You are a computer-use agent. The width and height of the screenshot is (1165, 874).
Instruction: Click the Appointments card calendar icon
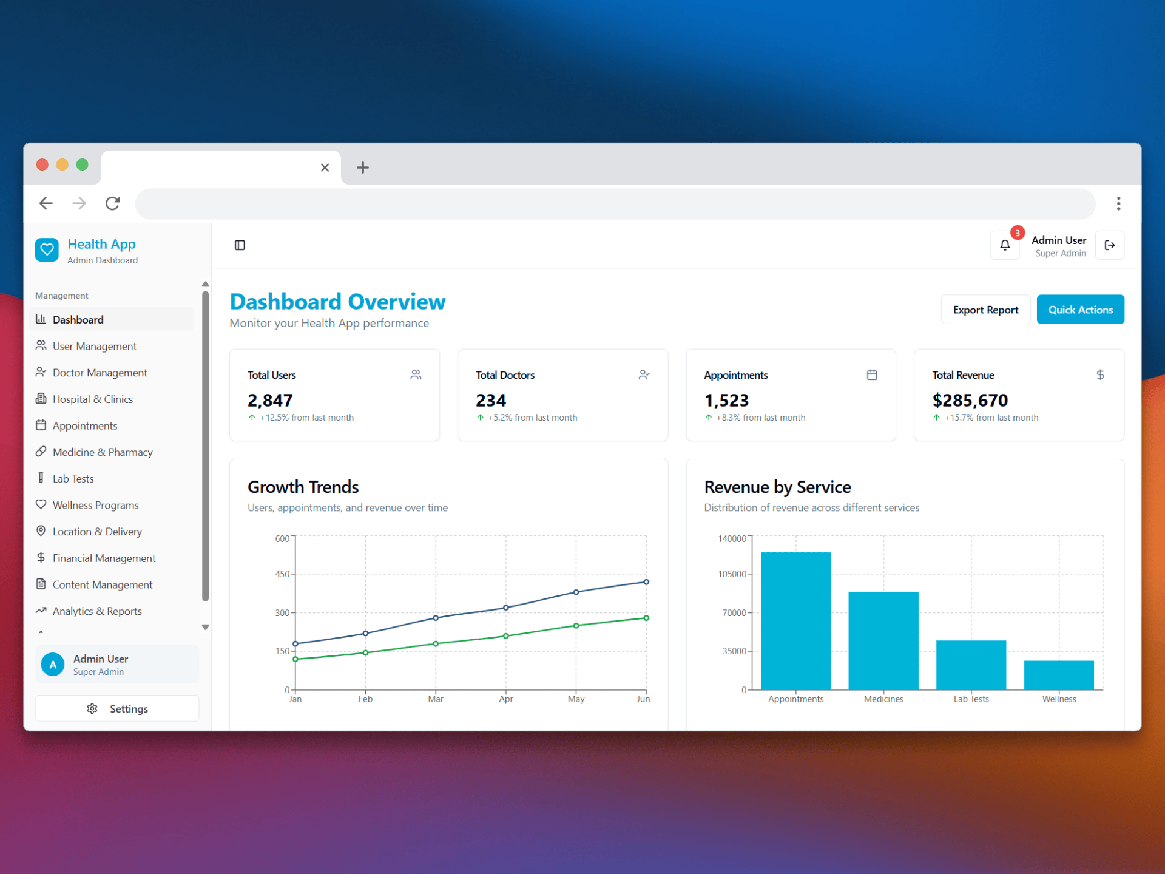(872, 375)
